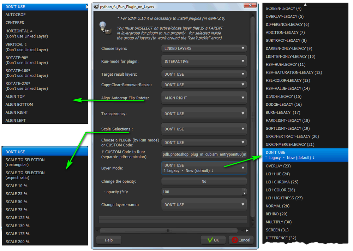Screen dimensions: 353x251
Task: Click the OK button
Action: (213, 240)
